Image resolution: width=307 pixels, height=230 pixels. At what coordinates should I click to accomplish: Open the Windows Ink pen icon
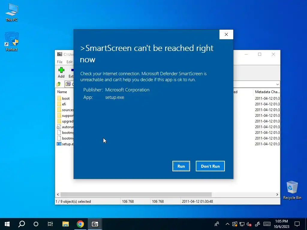(258, 224)
